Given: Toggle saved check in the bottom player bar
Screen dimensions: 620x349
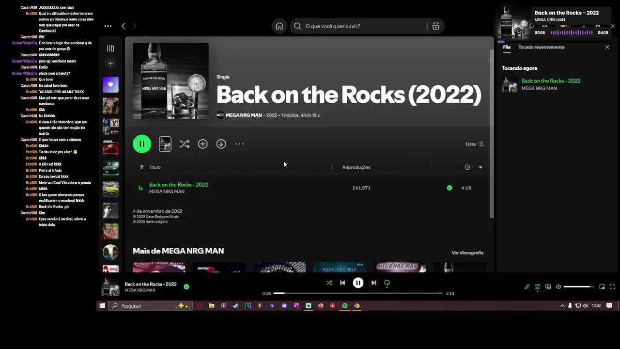Looking at the screenshot, I should (x=186, y=287).
